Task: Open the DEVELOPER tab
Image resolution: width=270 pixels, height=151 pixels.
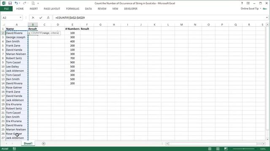Action: [131, 9]
